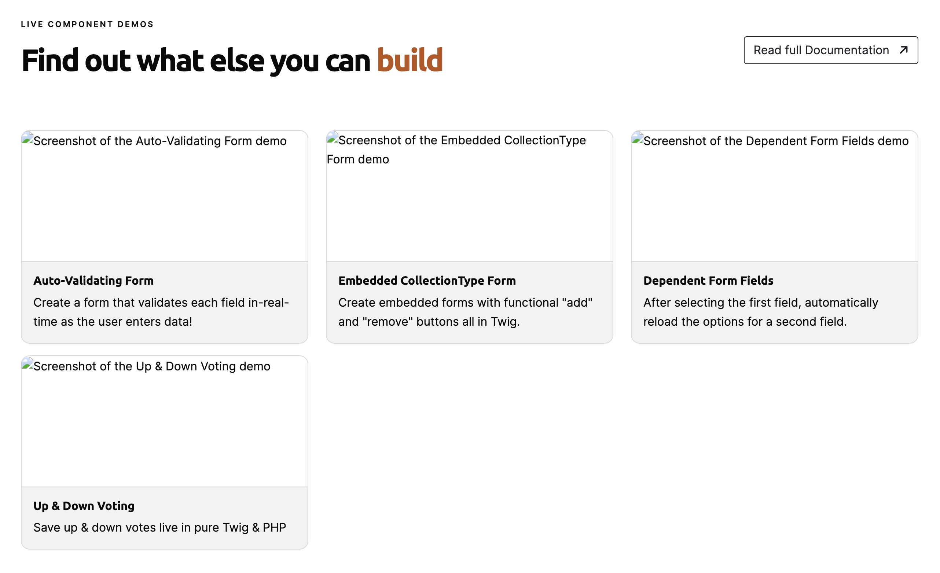Click the Embedded CollectionType Form screenshot area

pos(469,196)
